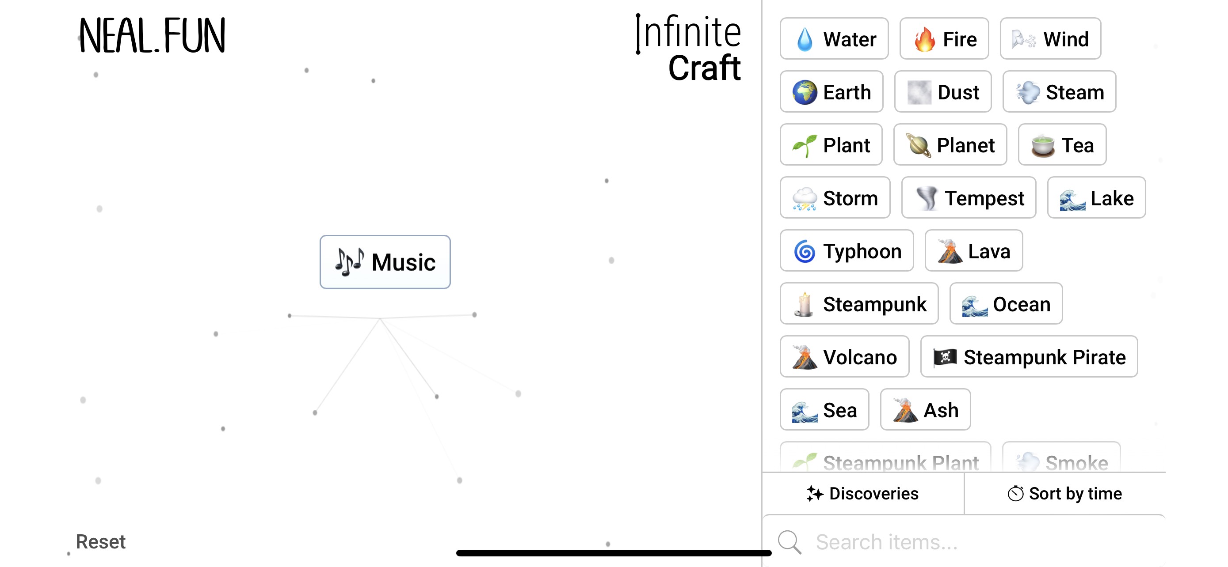
Task: Select the Ocean element
Action: click(x=1006, y=304)
